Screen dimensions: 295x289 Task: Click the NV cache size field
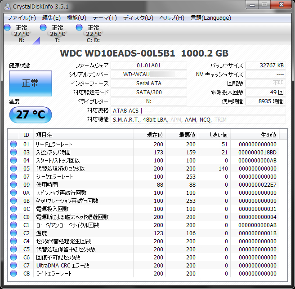(x=266, y=74)
